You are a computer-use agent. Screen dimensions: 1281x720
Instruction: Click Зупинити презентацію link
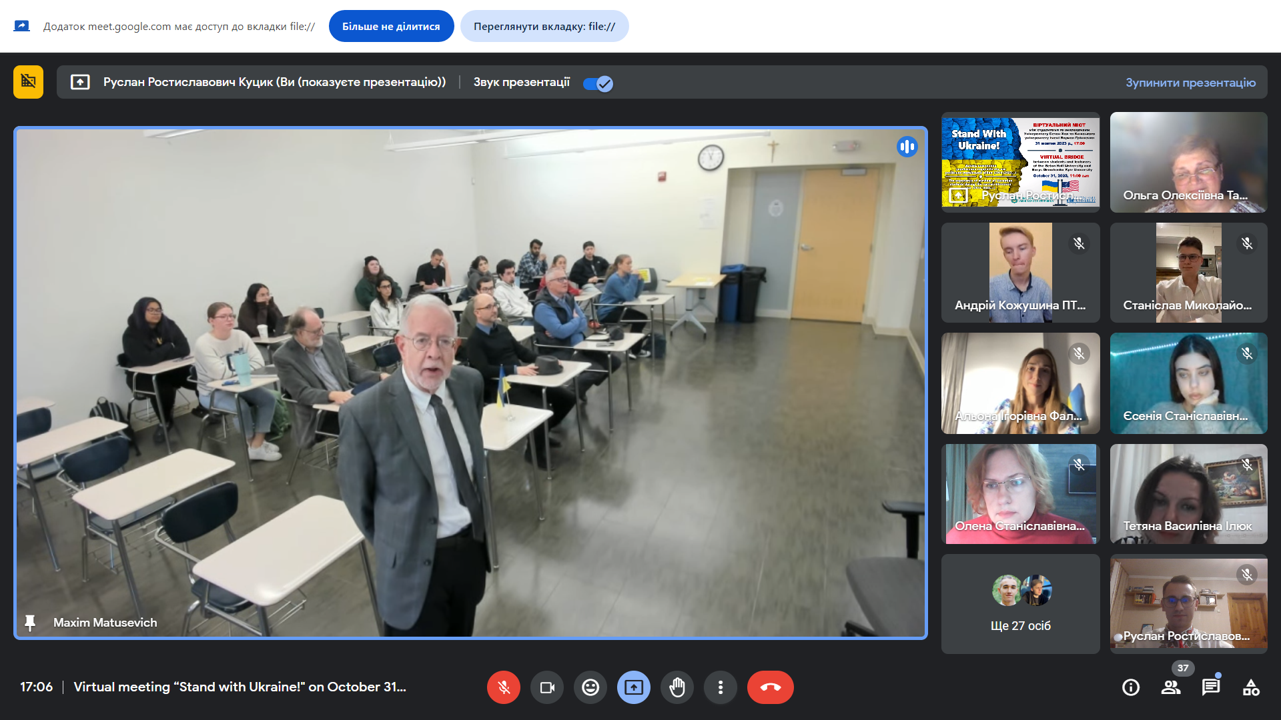pyautogui.click(x=1190, y=83)
